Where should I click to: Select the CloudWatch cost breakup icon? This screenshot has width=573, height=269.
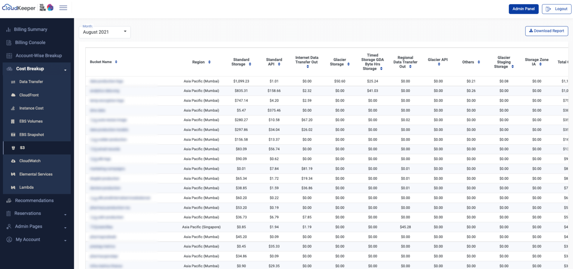(x=13, y=161)
